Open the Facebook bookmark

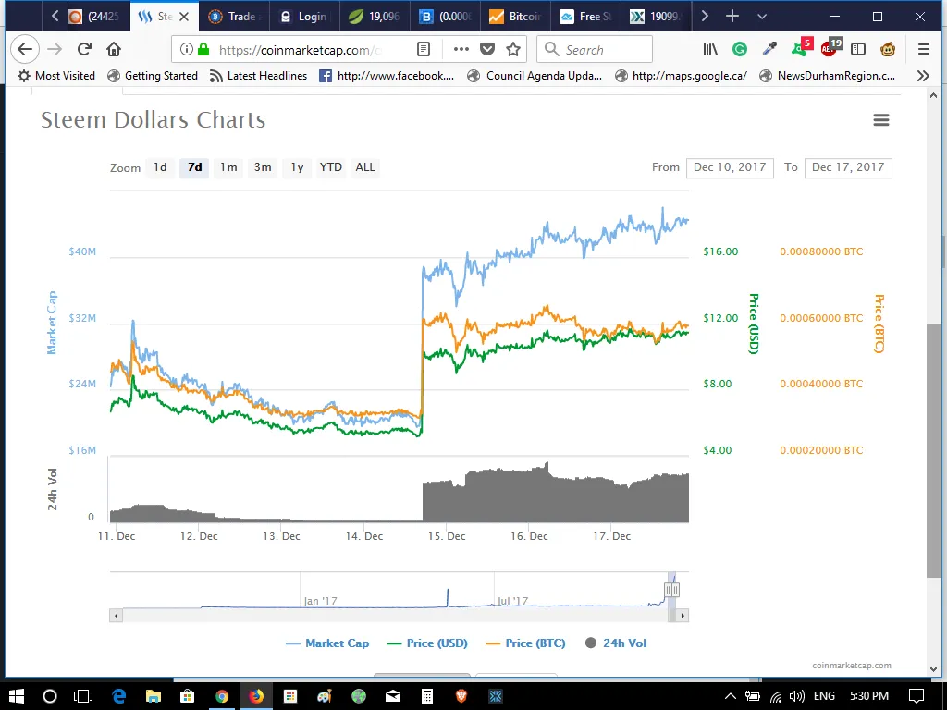tap(387, 76)
